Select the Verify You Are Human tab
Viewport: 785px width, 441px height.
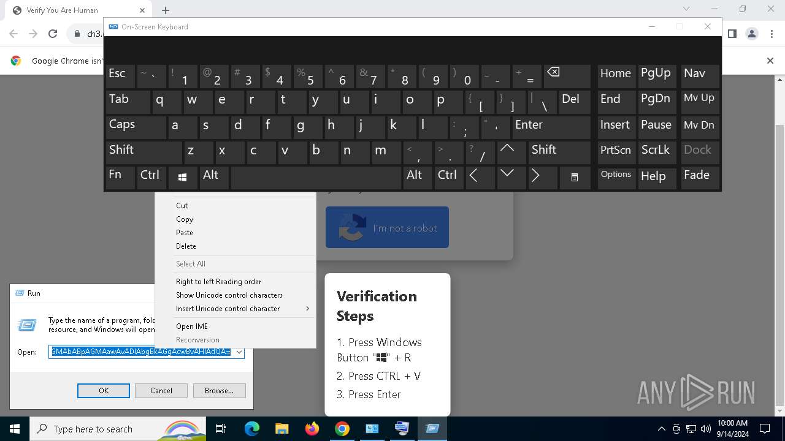click(x=80, y=10)
